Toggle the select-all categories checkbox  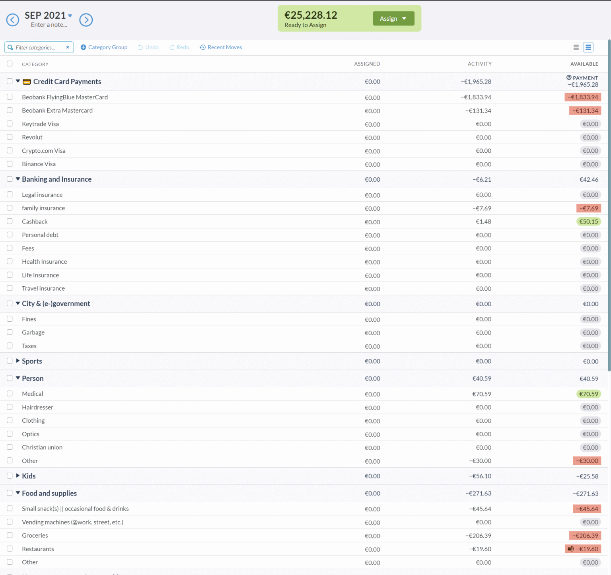[x=10, y=64]
